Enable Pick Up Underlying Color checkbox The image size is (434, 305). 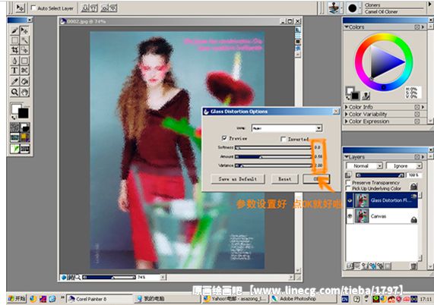tap(348, 188)
